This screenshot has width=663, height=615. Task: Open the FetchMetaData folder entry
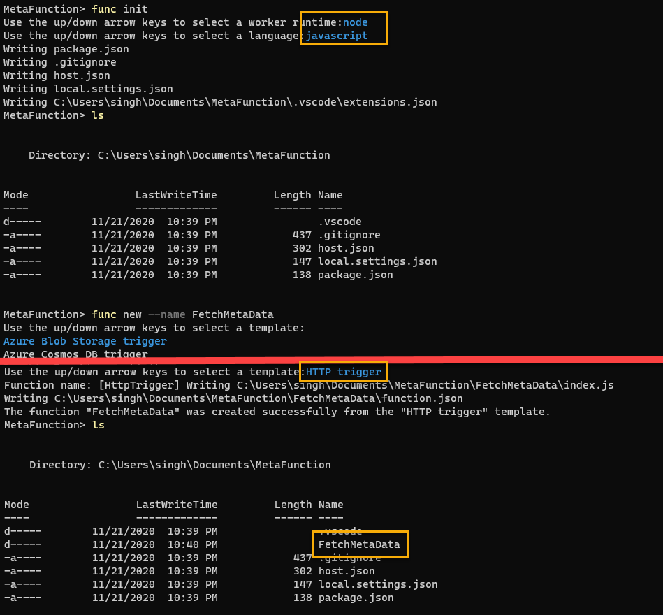coord(359,544)
